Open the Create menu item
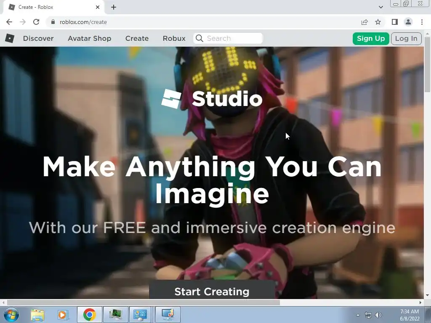Screen dimensions: 431x323 coord(137,38)
